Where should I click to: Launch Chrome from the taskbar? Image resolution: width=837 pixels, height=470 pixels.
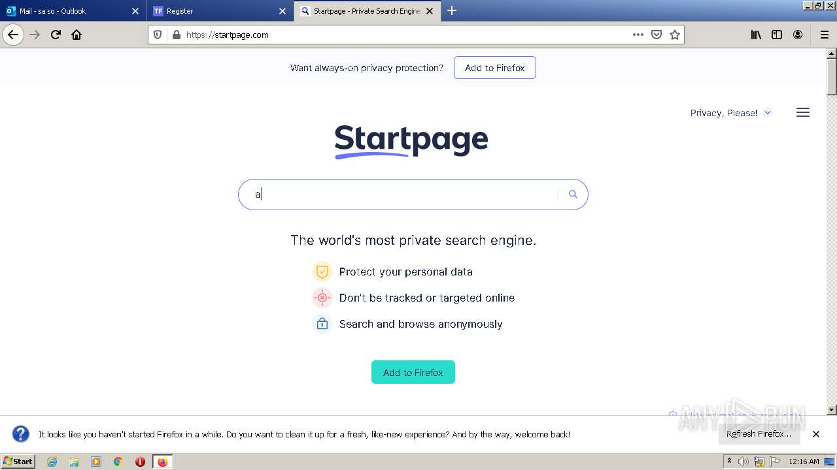click(x=118, y=462)
